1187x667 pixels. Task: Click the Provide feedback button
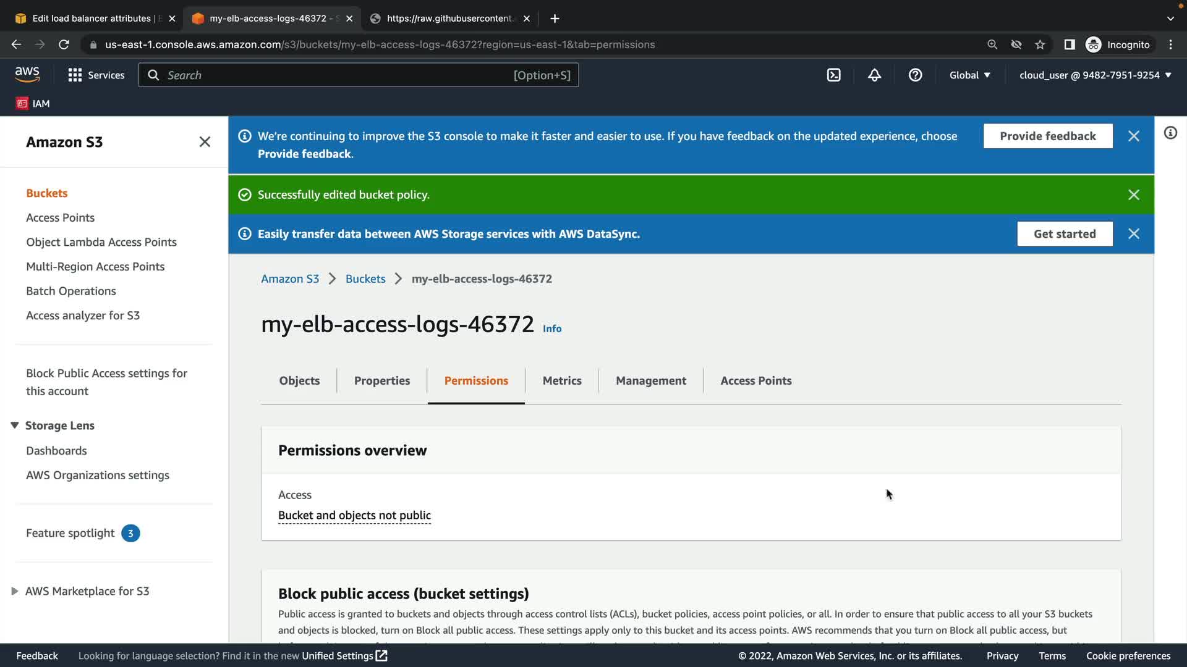pos(1047,136)
